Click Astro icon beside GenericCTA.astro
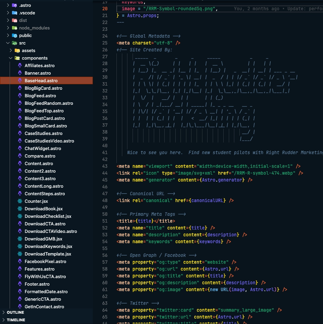 20,299
